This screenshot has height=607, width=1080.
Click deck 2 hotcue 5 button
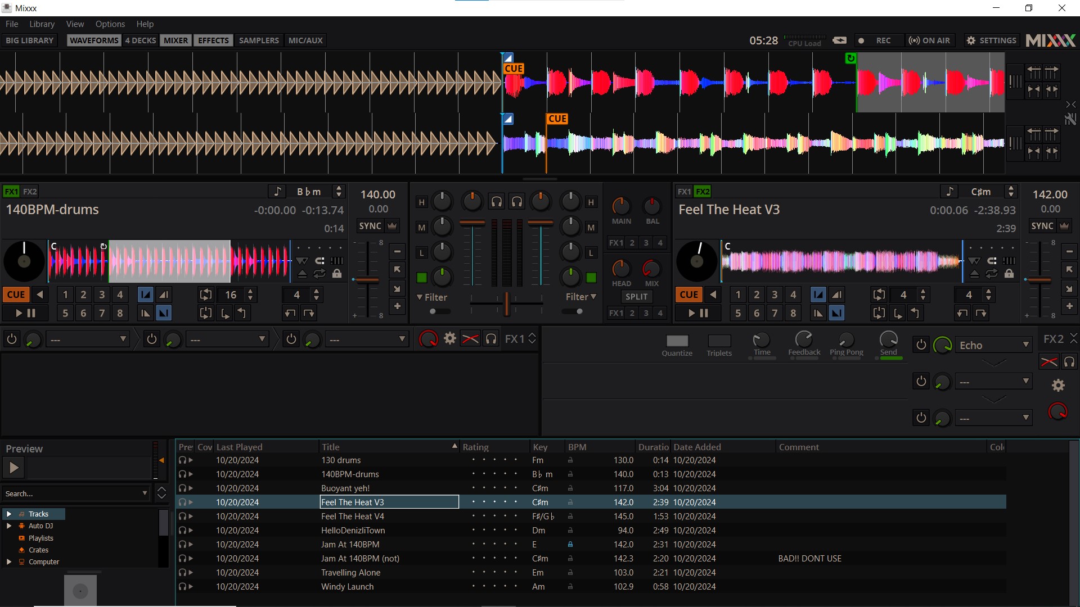[x=738, y=313]
